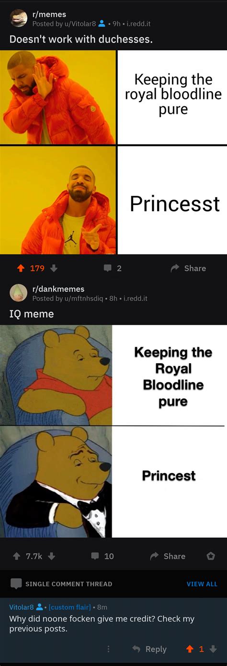This screenshot has height=666, width=227.
Task: Share the r/memes Drake post
Action: [x=188, y=268]
